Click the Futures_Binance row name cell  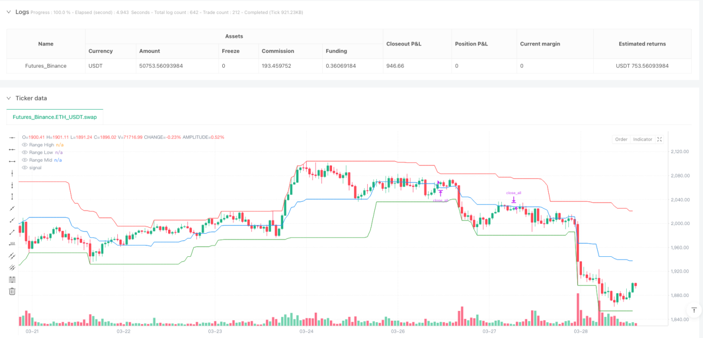[46, 66]
